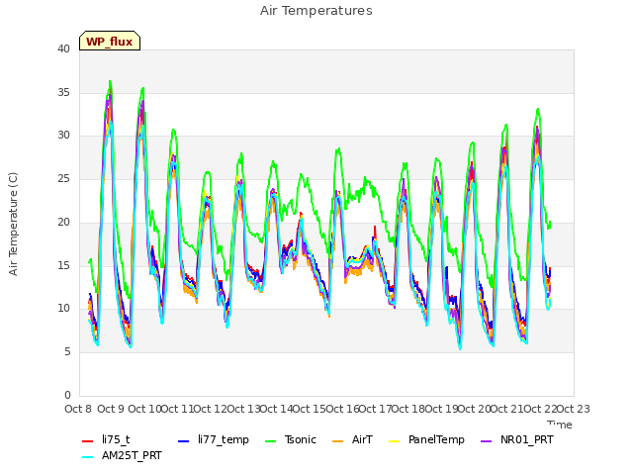Viewport: 633px width, 475px height.
Task: Toggle the PanelTemp legend entry
Action: click(x=426, y=439)
